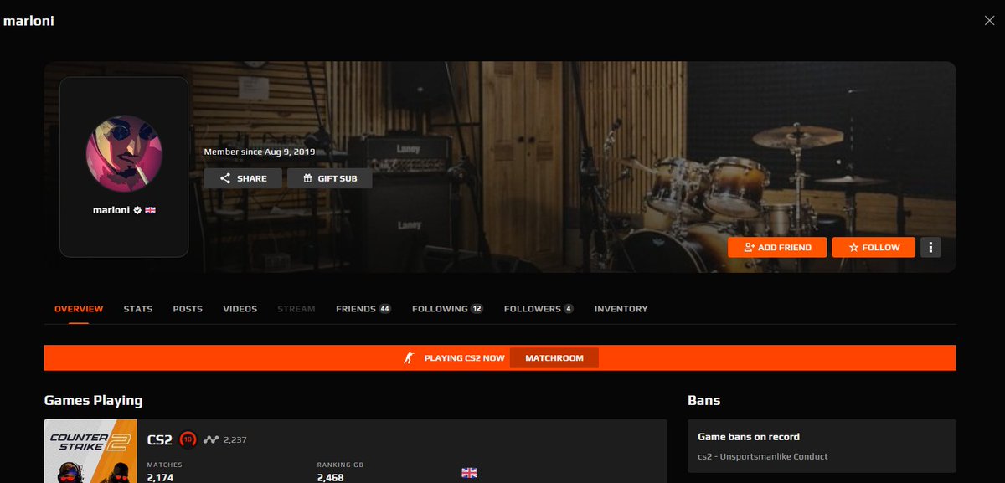Screen dimensions: 1005x483
Task: Open the FOLLOWING tab
Action: 447,309
